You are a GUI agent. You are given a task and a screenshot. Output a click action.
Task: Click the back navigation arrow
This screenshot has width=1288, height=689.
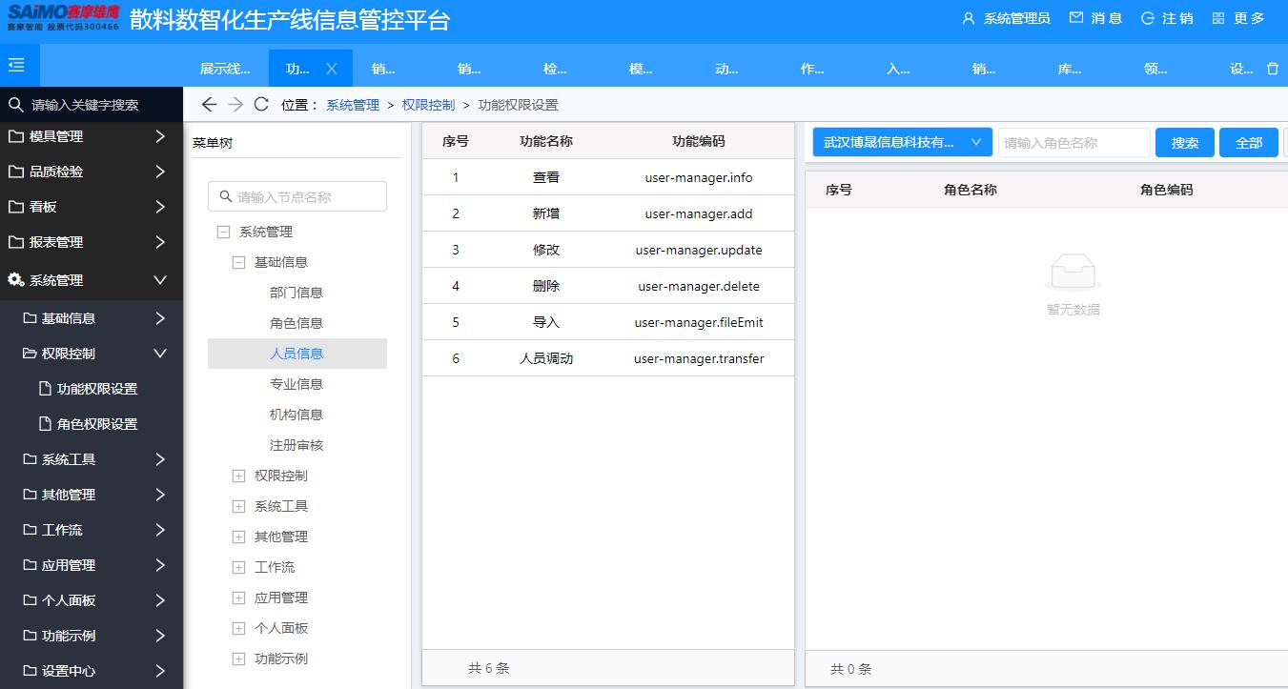[209, 104]
